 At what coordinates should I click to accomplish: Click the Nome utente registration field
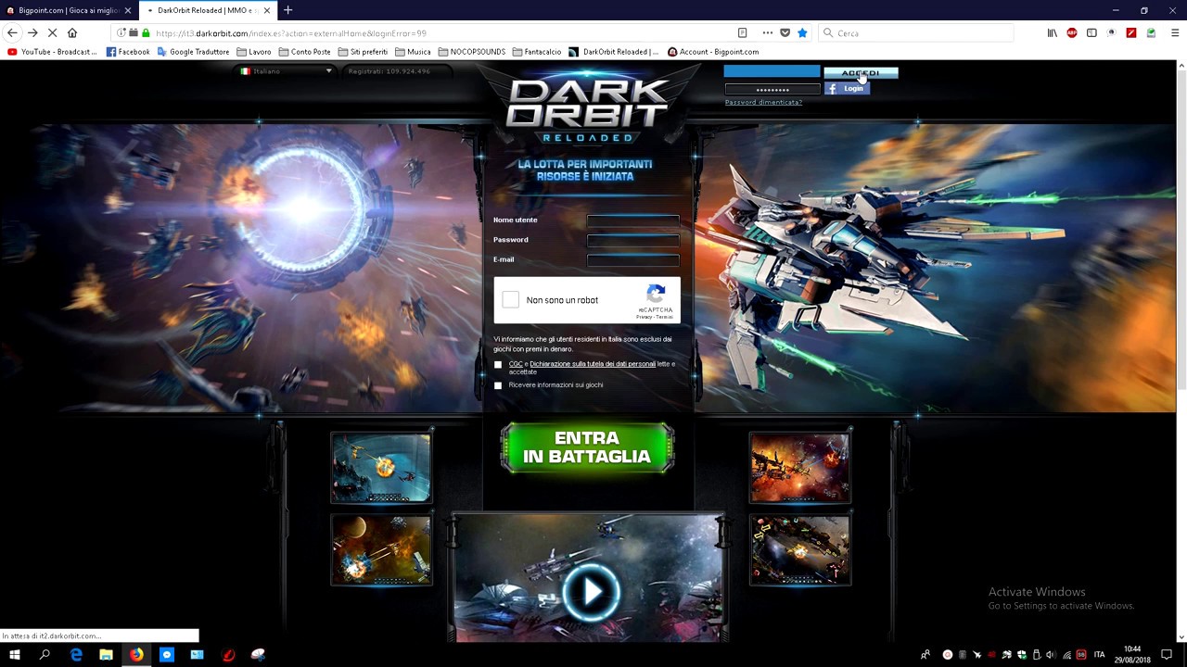pos(632,220)
